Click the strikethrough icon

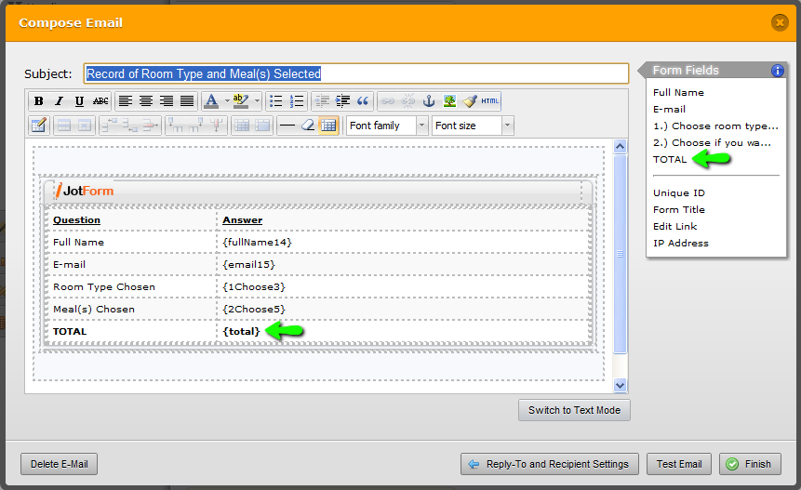click(100, 101)
